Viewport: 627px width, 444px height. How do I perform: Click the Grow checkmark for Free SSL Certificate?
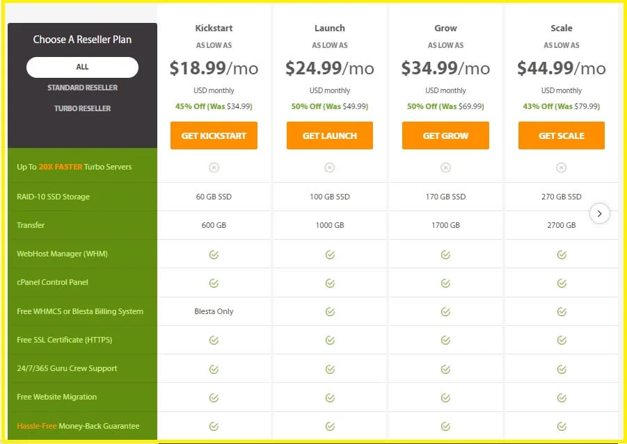(445, 340)
